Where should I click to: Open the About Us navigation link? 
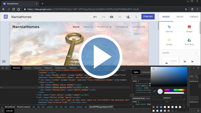click(x=88, y=27)
